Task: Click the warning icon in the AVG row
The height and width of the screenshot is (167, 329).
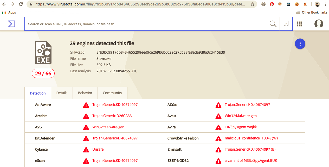Action: click(86, 127)
